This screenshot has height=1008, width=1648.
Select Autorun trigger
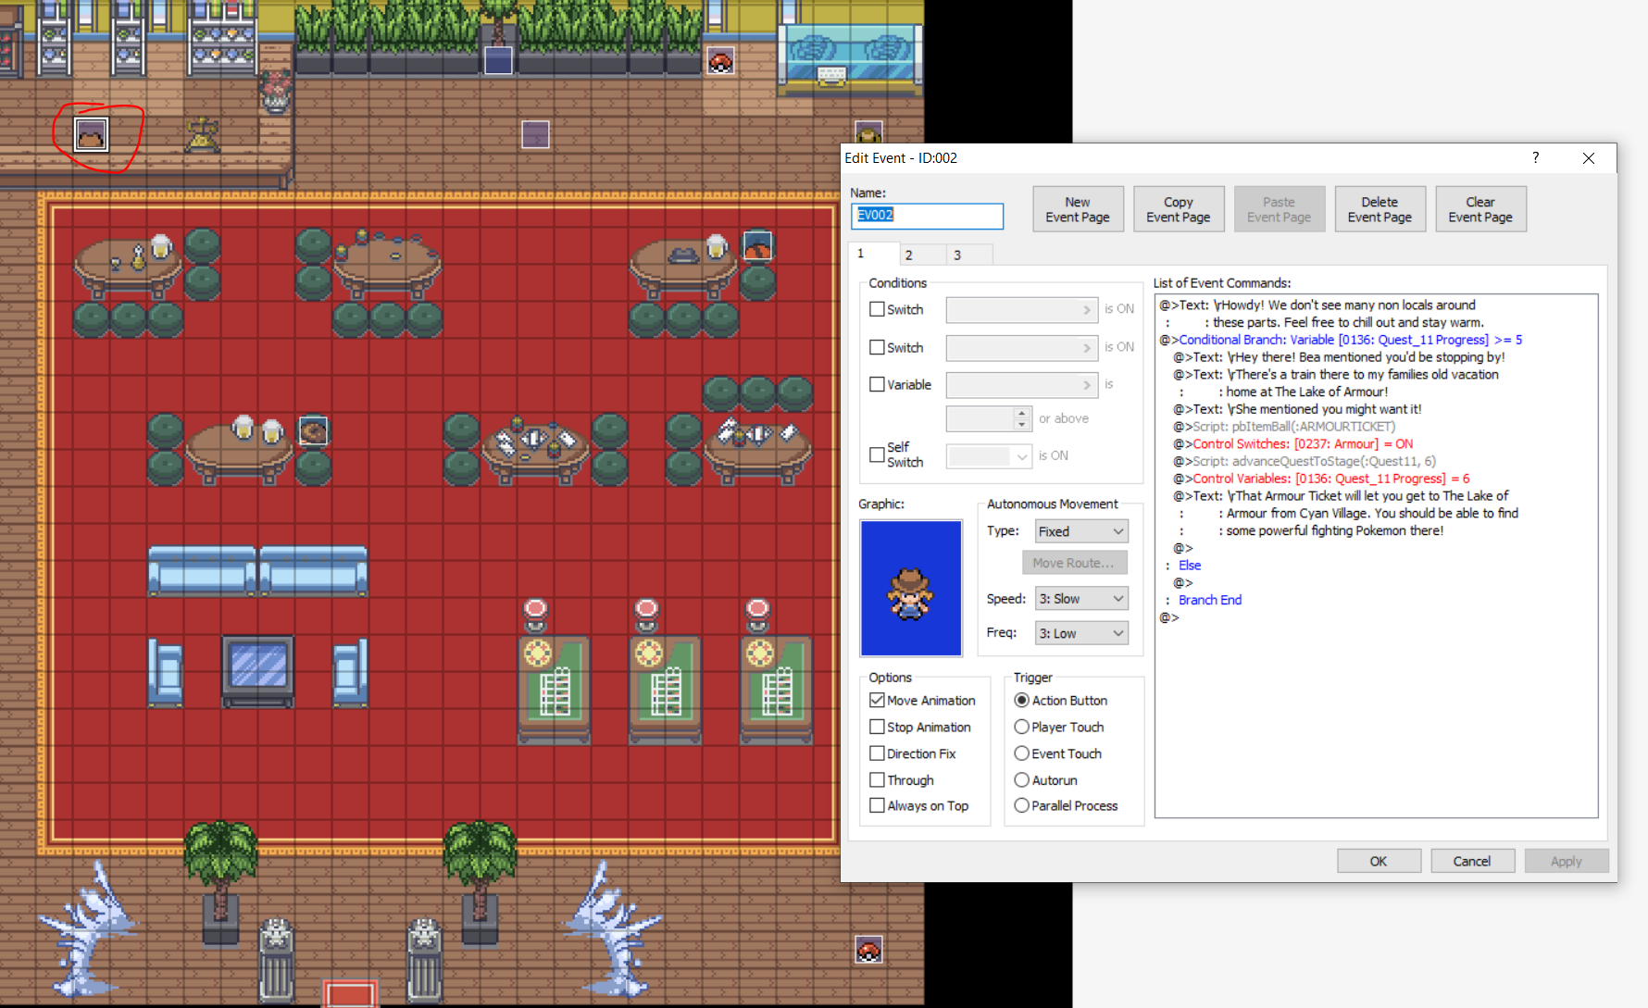1022,780
